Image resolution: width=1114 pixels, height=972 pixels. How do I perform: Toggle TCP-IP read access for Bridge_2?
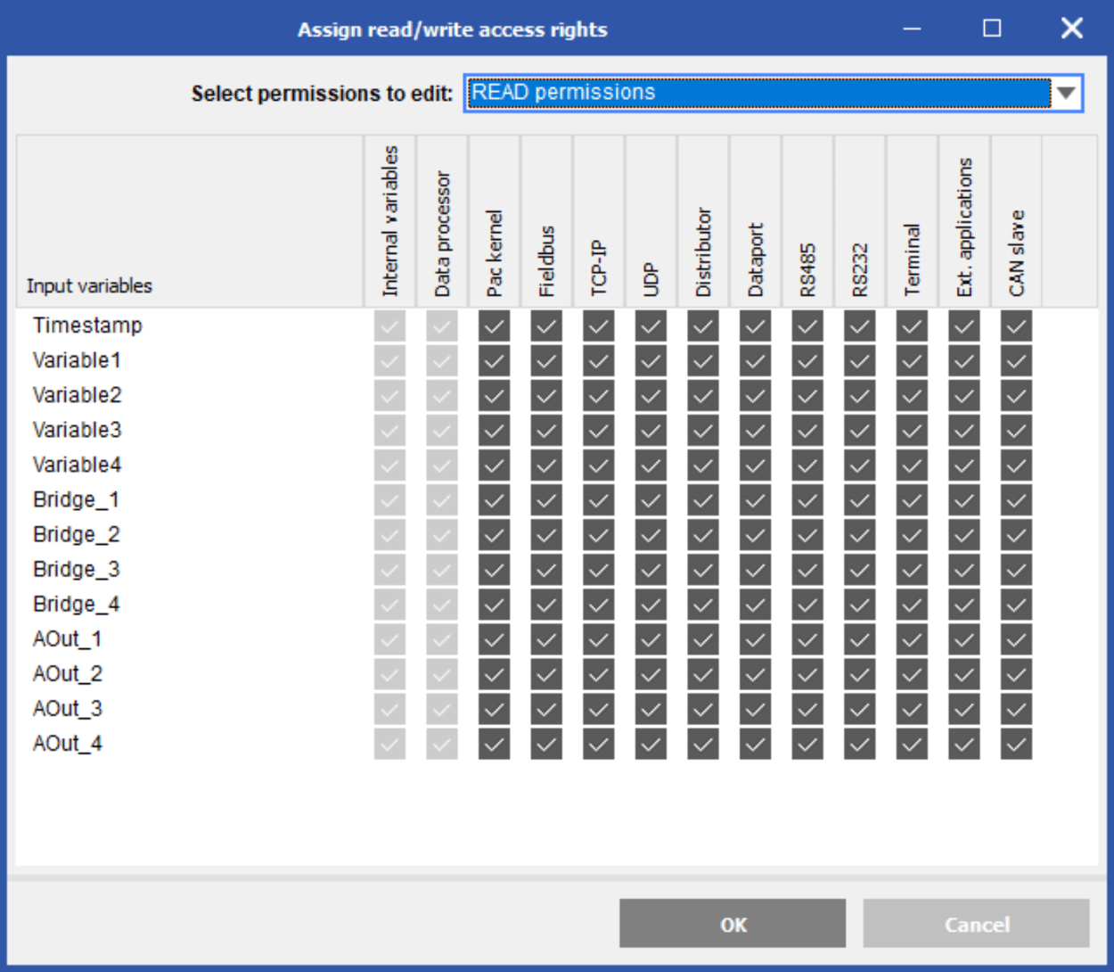(598, 534)
